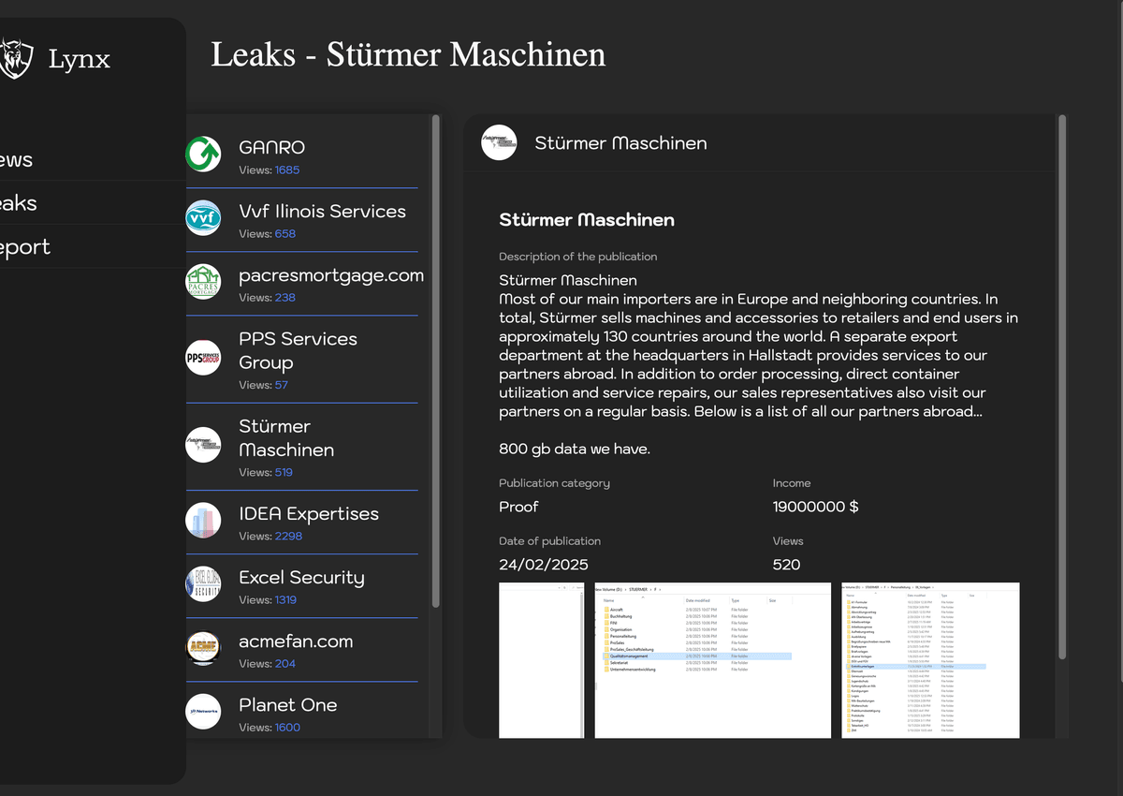Click the pacresmortgage.com house logo
Screen dimensions: 1123x796
click(x=203, y=281)
